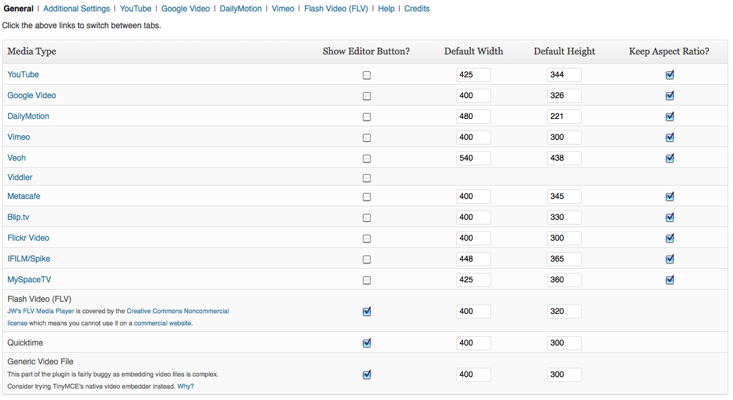Disable Flash Video (FLV) editor button checkbox
Screen dimensions: 733x400
pyautogui.click(x=367, y=312)
